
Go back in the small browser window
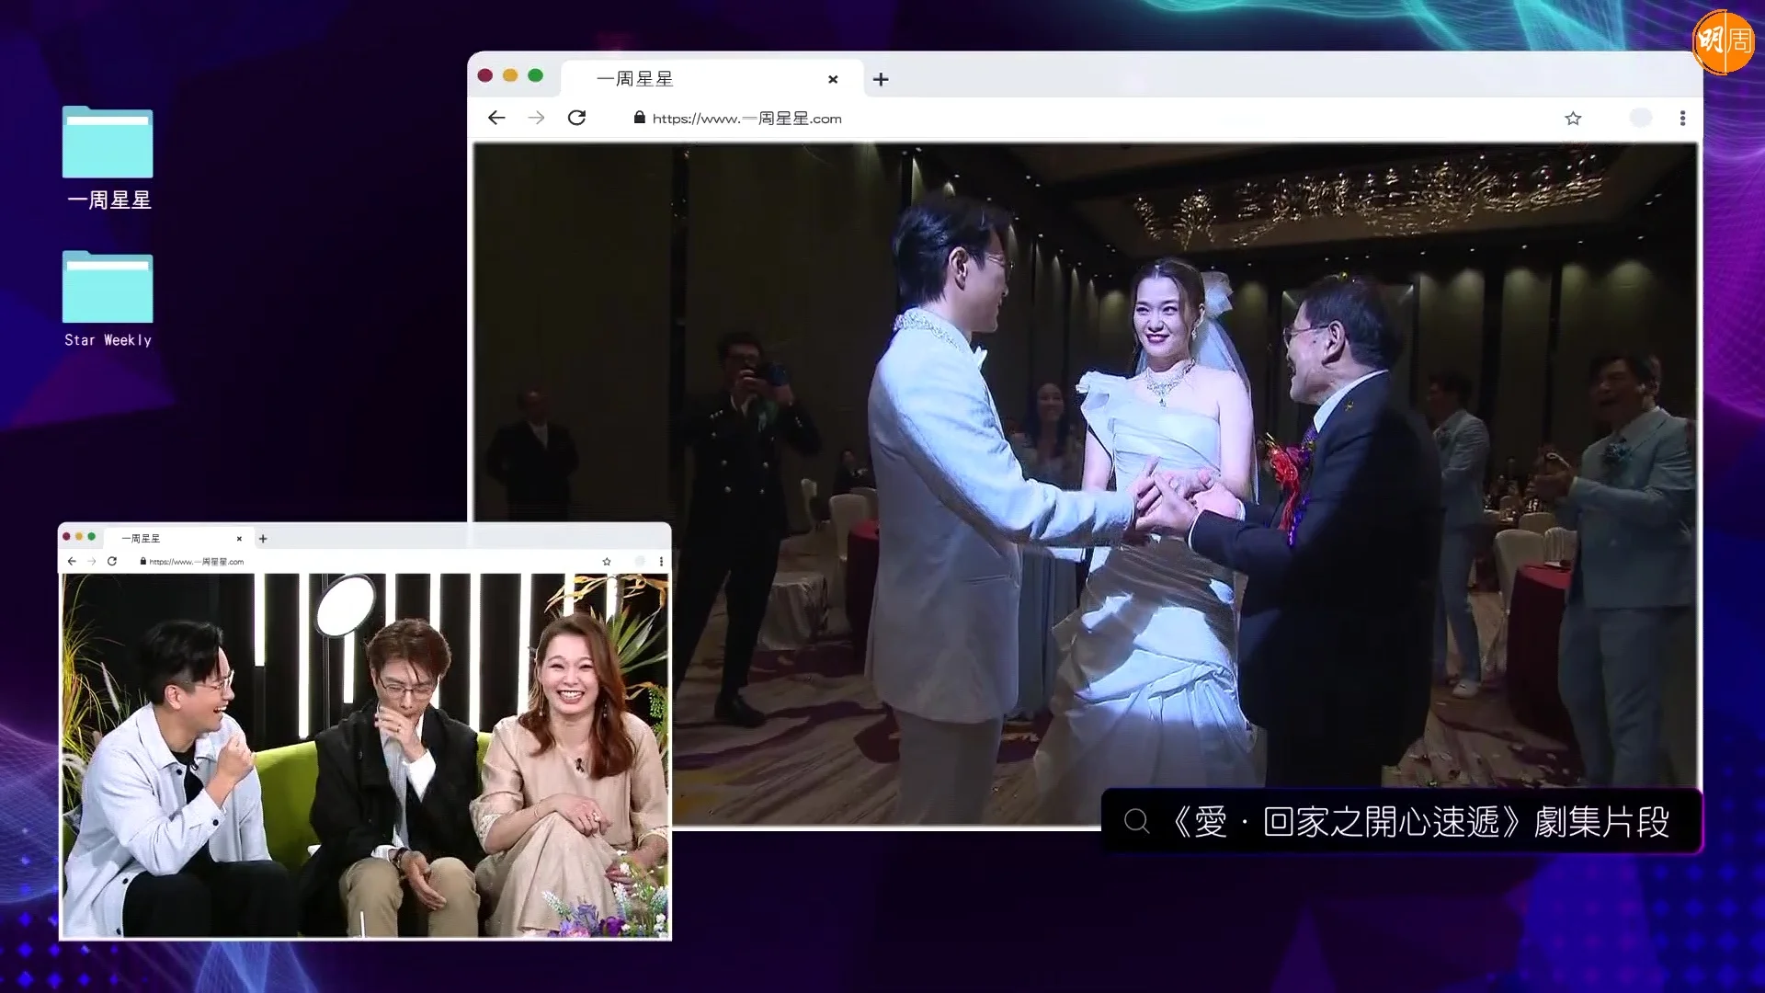click(x=72, y=561)
